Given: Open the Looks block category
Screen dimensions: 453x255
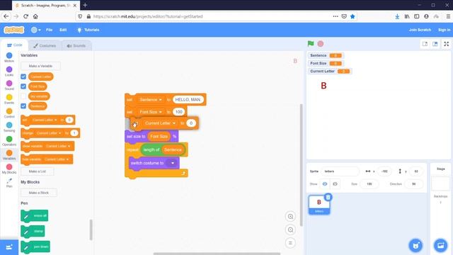Looking at the screenshot, I should click(x=9, y=71).
